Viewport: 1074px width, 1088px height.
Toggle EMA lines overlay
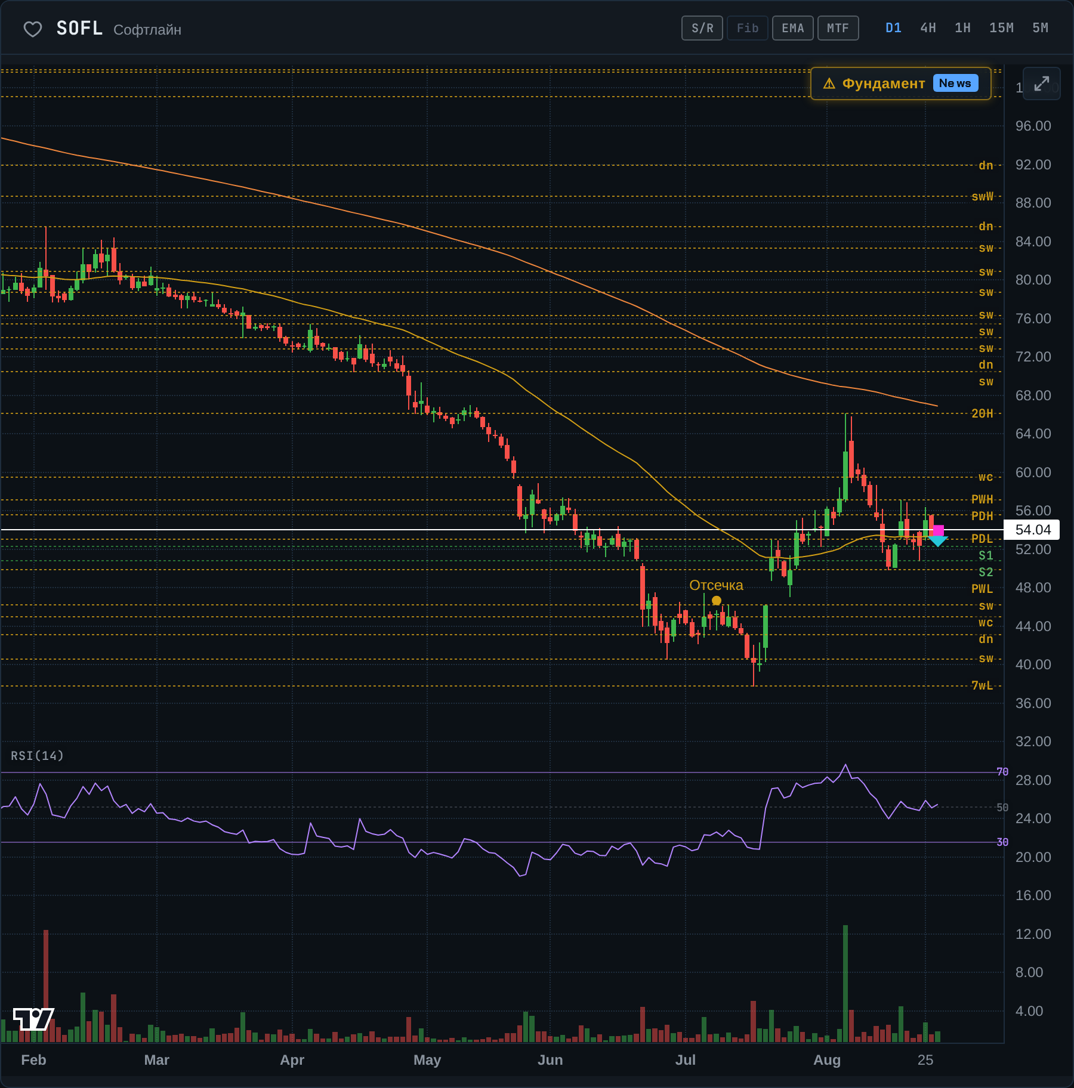tap(793, 28)
